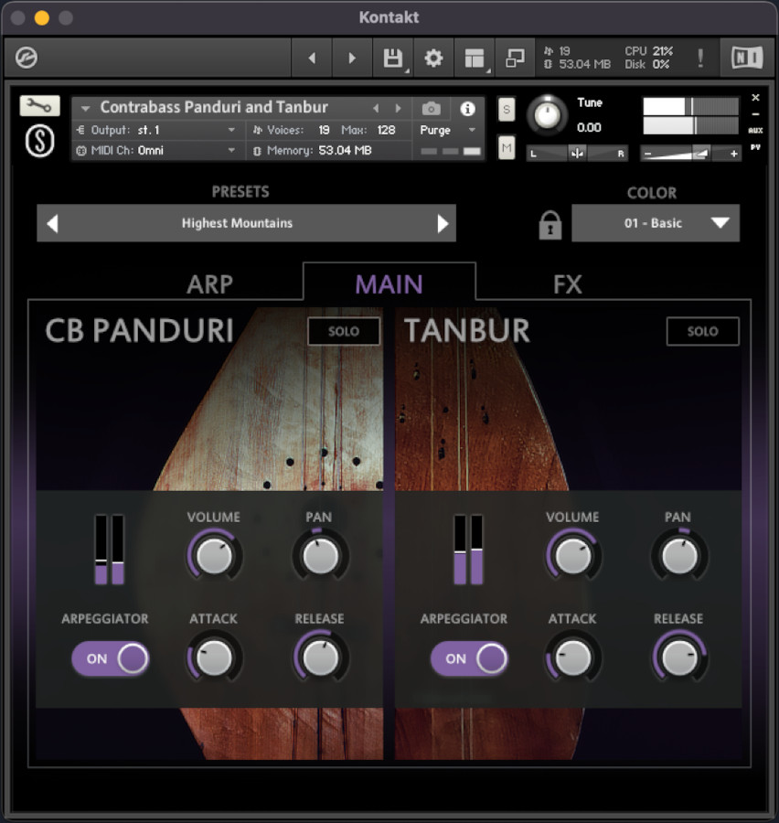The image size is (779, 823).
Task: Open COLOR 01 - Basic dropdown
Action: click(x=656, y=223)
